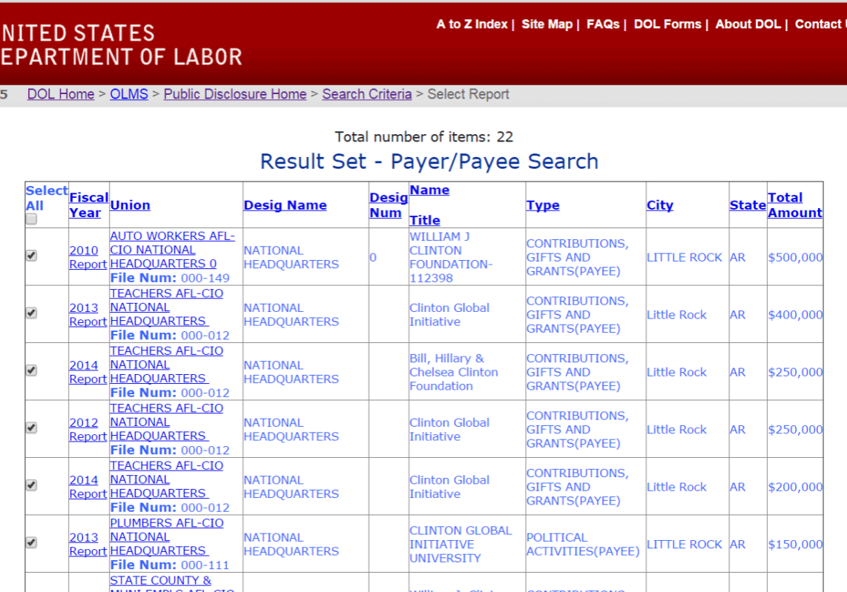This screenshot has height=592, width=847.
Task: Click Bill, Hillary & Chelsea Clinton Foundation name
Action: (454, 373)
